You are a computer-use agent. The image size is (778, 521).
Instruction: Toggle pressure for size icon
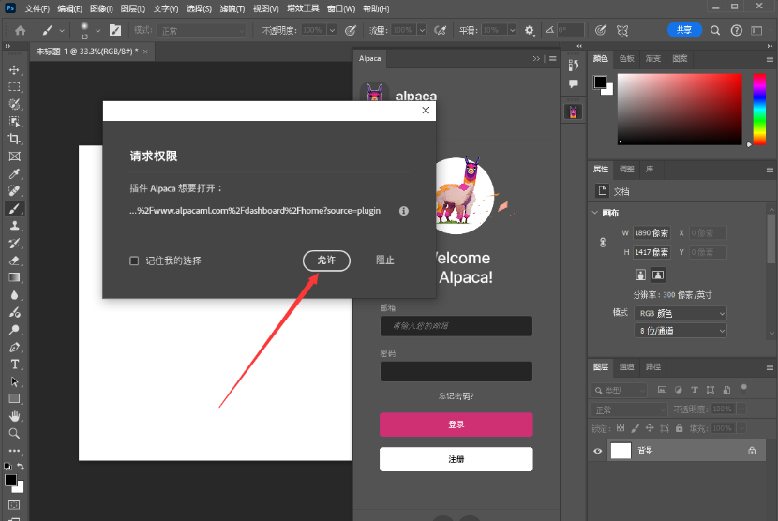pyautogui.click(x=600, y=30)
